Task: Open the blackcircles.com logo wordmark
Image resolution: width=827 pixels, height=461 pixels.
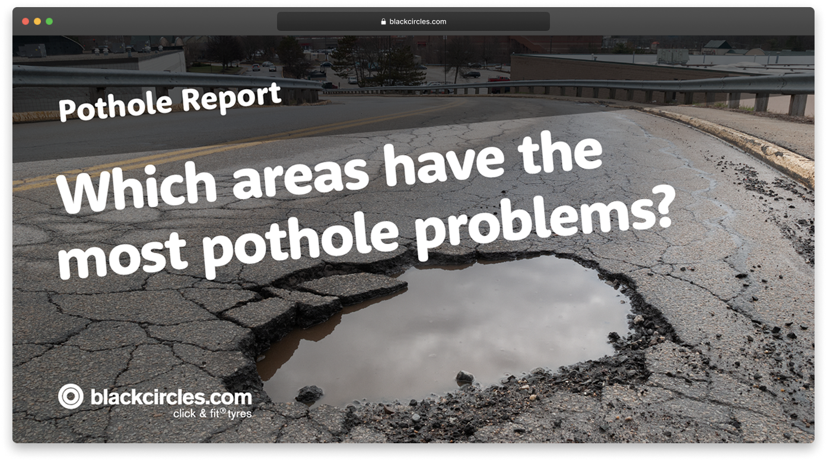Action: [171, 396]
